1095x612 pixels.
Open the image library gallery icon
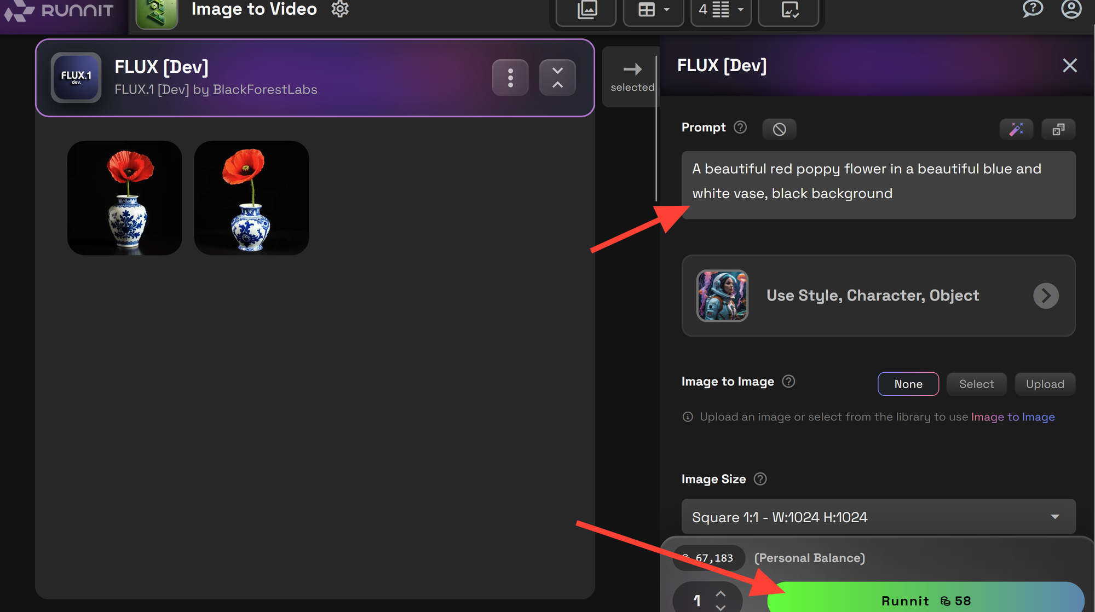[x=586, y=10]
